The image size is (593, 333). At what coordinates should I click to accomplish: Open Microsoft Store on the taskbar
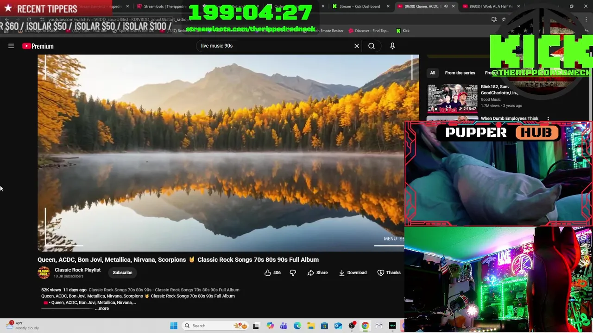coord(325,326)
